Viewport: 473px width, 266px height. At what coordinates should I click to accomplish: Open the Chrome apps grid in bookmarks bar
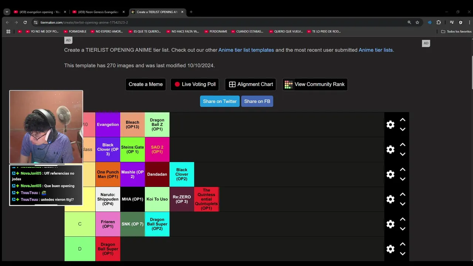tap(8, 31)
